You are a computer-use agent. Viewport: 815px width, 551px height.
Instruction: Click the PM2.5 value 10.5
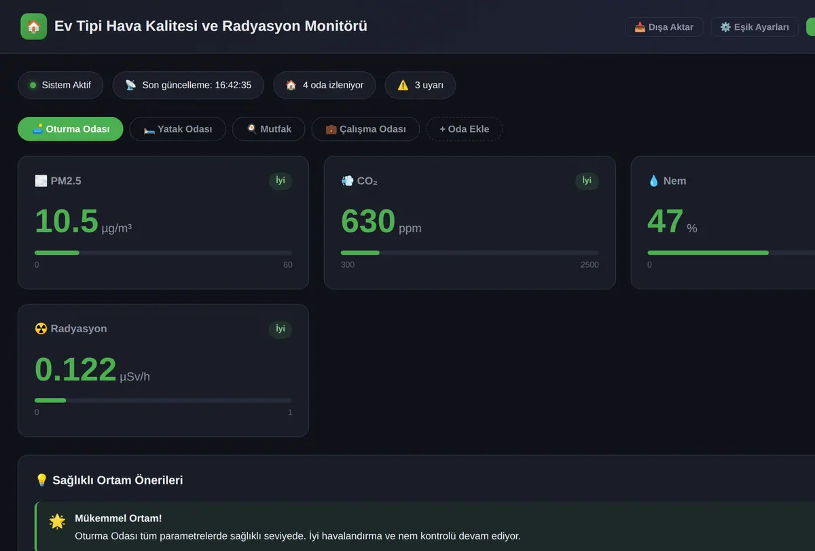coord(67,221)
